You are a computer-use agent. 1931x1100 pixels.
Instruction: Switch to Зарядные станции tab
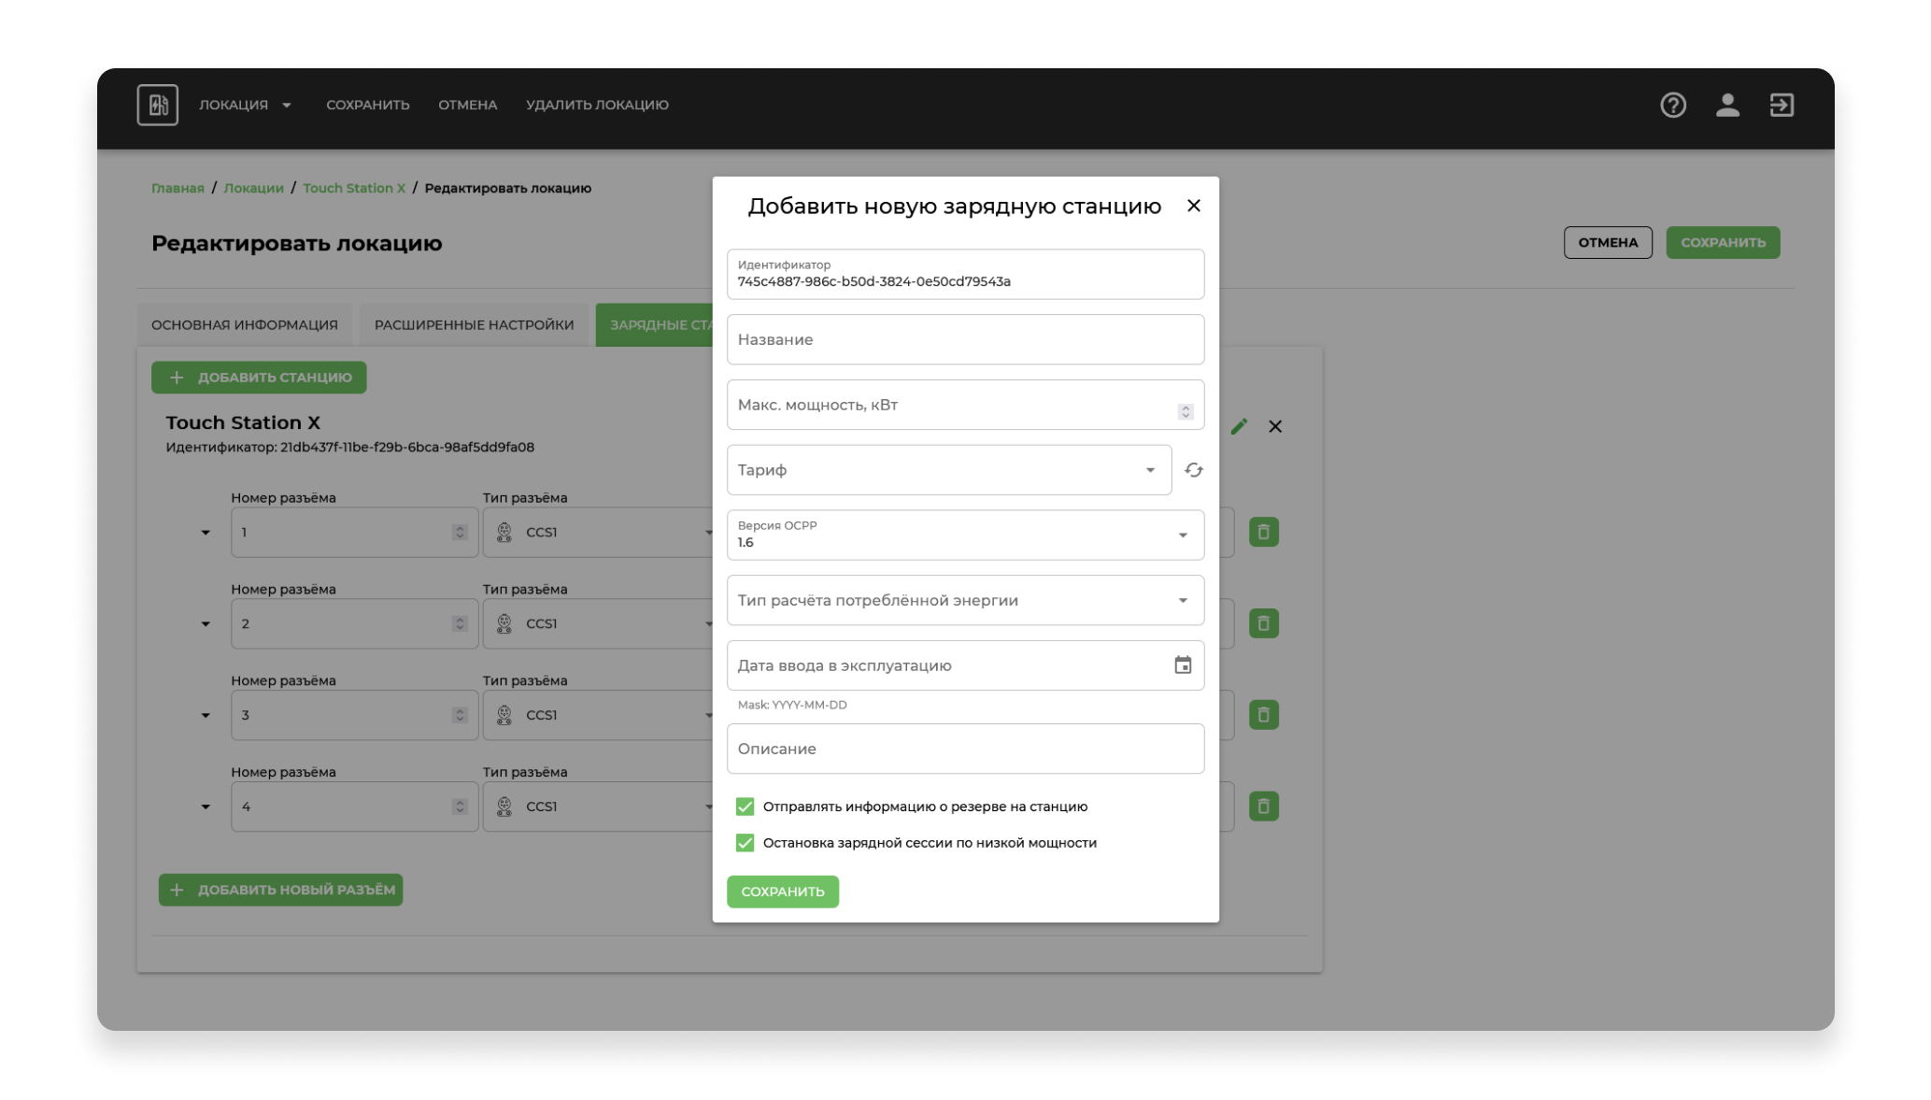click(654, 324)
